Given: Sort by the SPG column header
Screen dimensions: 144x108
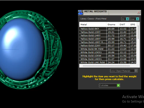Looking at the screenshot, I should click(133, 25).
